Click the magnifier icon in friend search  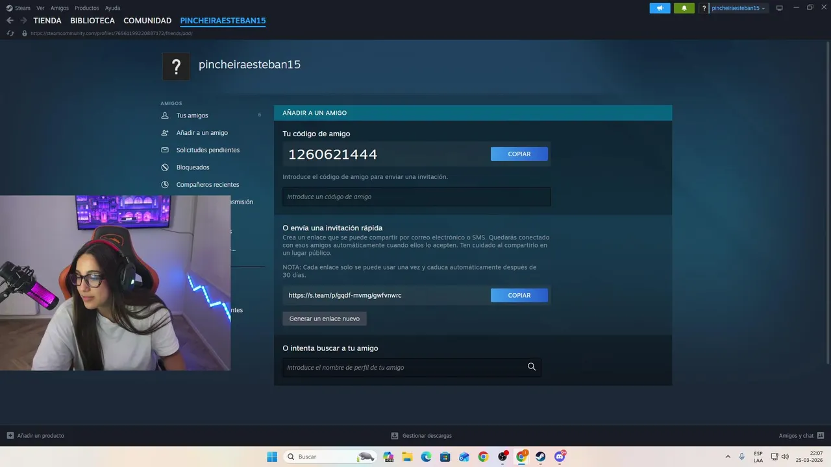pos(532,367)
